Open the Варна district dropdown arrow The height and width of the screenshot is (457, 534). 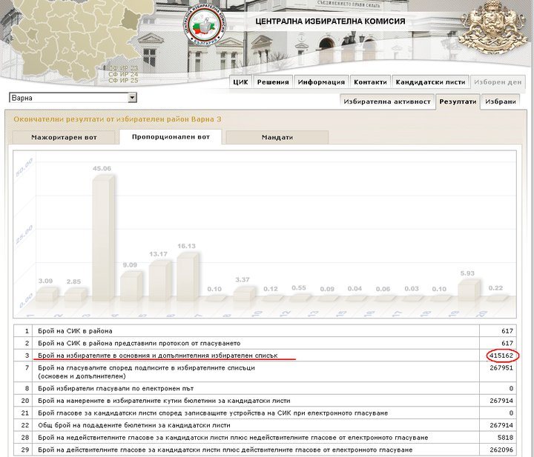pos(132,98)
